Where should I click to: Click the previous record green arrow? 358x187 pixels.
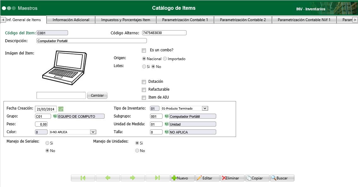click(x=108, y=178)
